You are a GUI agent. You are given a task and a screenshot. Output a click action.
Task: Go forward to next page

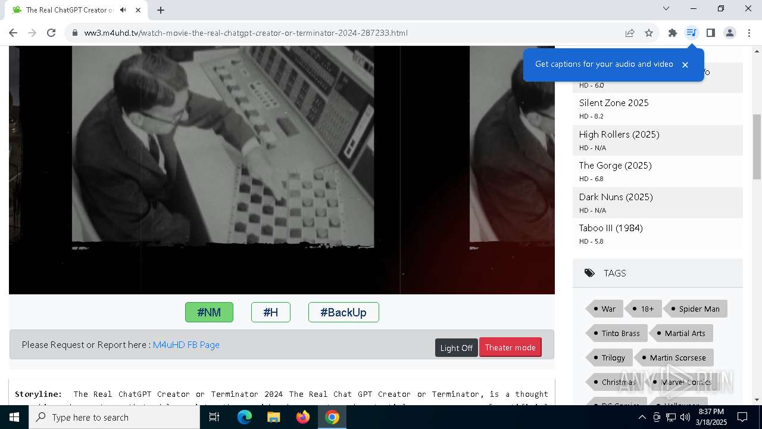click(32, 33)
